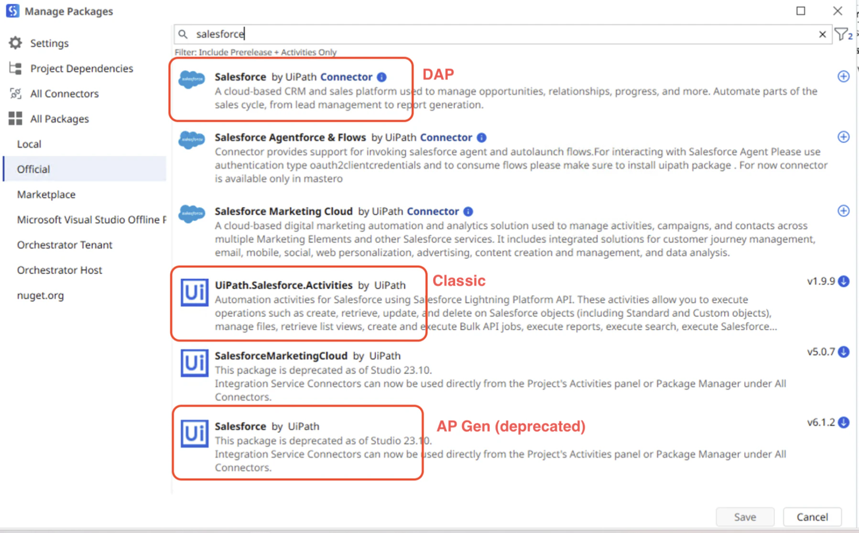This screenshot has width=859, height=533.
Task: Open Project Dependencies tab
Action: point(81,68)
